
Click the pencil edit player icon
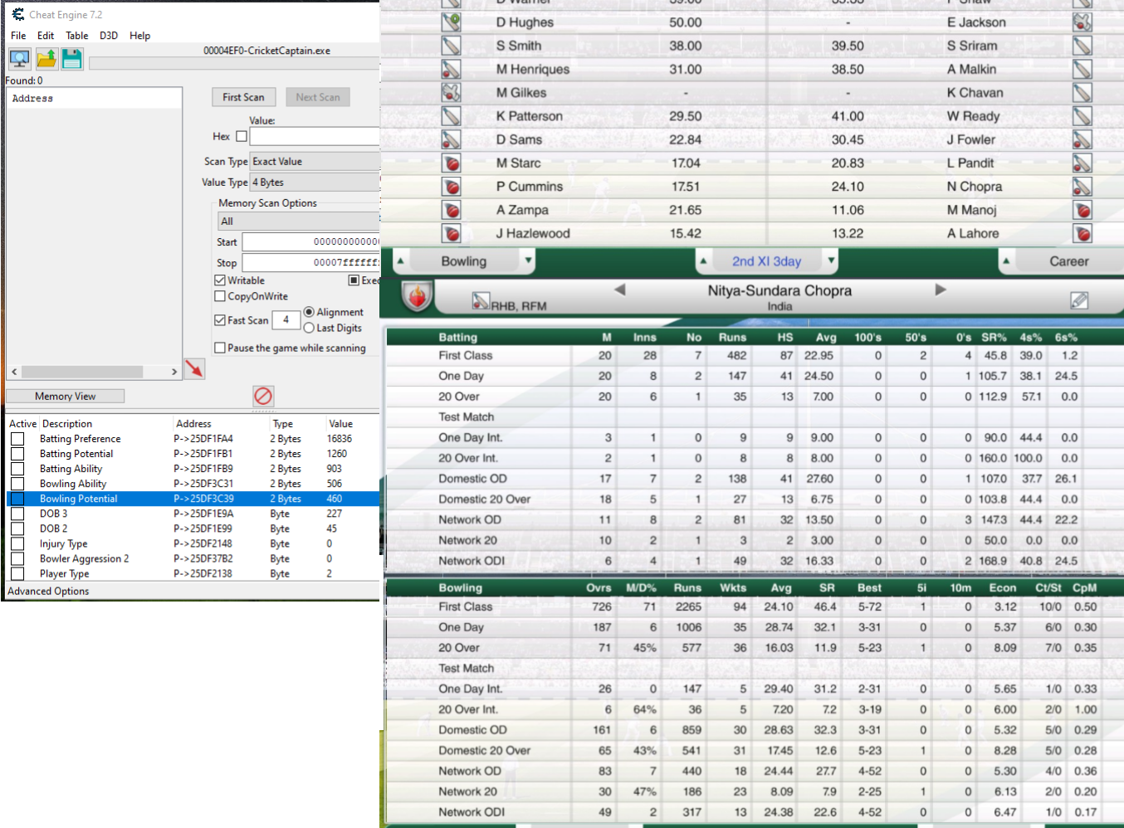coord(1079,300)
